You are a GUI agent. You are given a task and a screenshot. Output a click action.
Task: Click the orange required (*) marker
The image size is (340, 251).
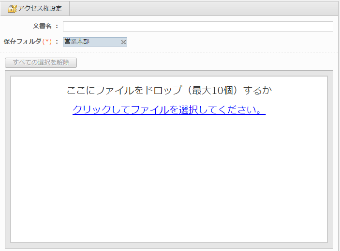47,42
